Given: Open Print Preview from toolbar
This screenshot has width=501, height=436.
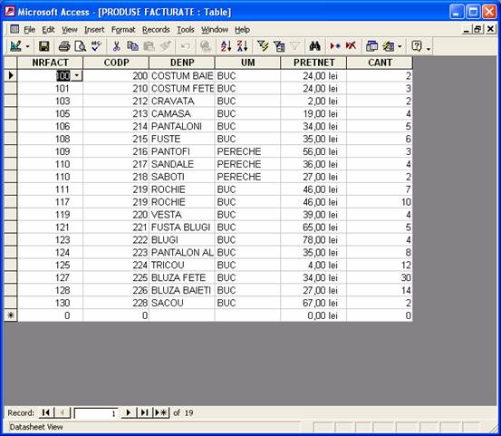Looking at the screenshot, I should 81,46.
